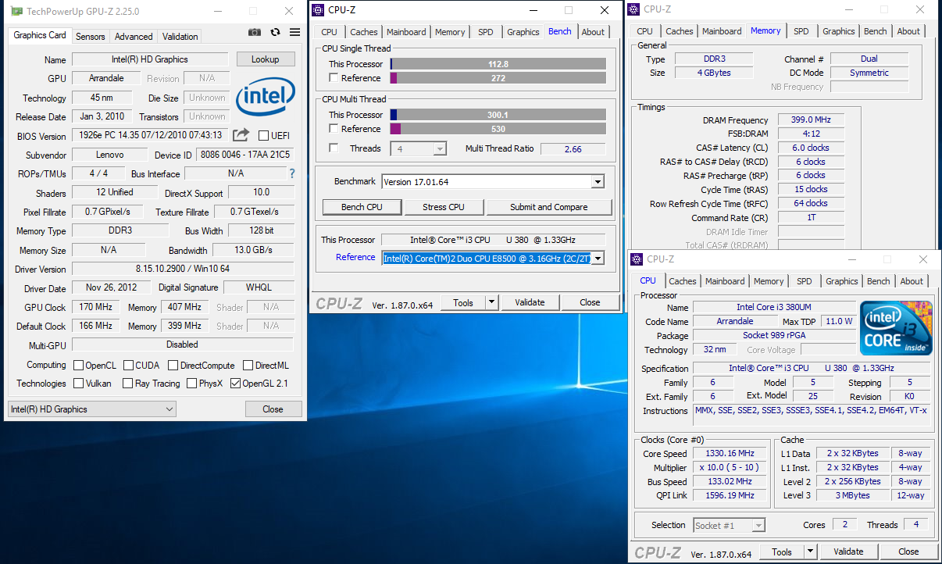942x564 pixels.
Task: Click the Tools button in CPU window
Action: pyautogui.click(x=782, y=551)
